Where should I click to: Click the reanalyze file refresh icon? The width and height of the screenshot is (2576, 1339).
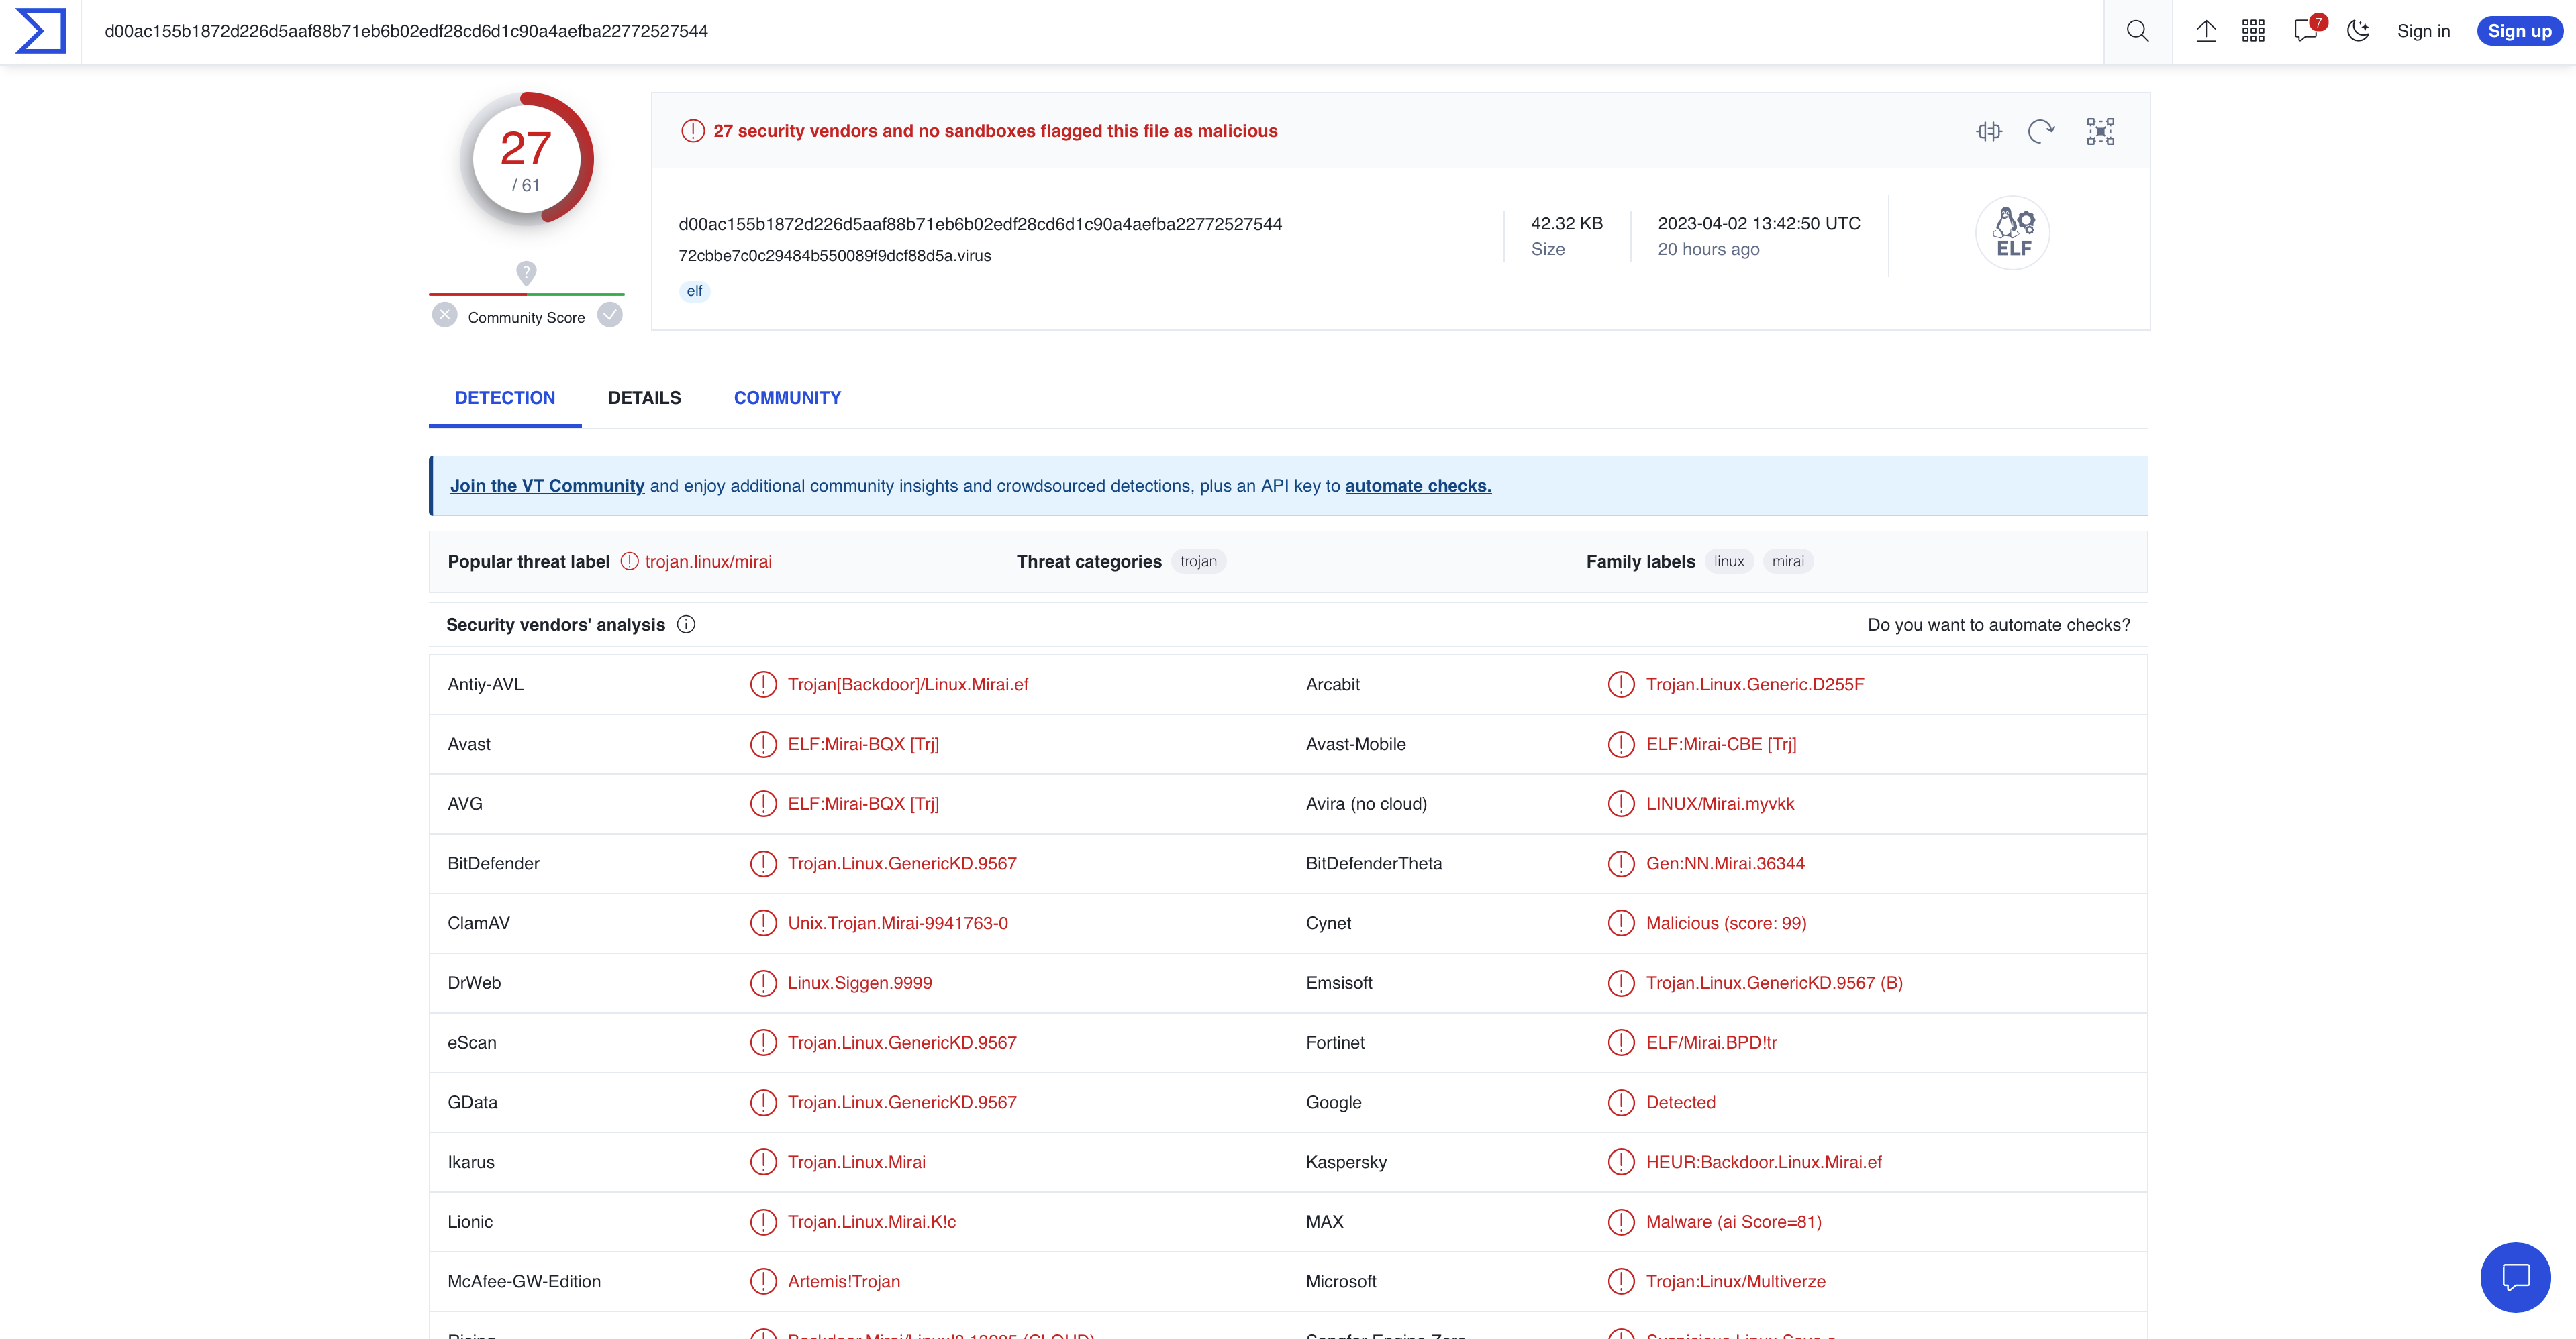click(x=2041, y=131)
